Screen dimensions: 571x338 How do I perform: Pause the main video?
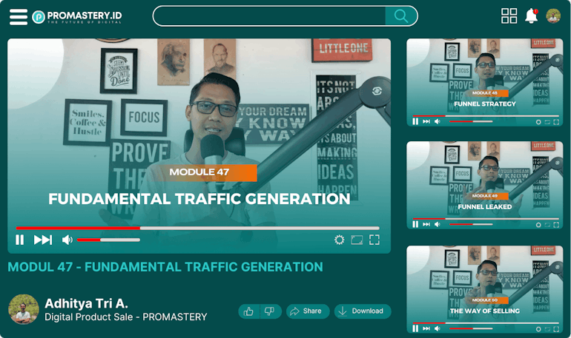point(20,240)
